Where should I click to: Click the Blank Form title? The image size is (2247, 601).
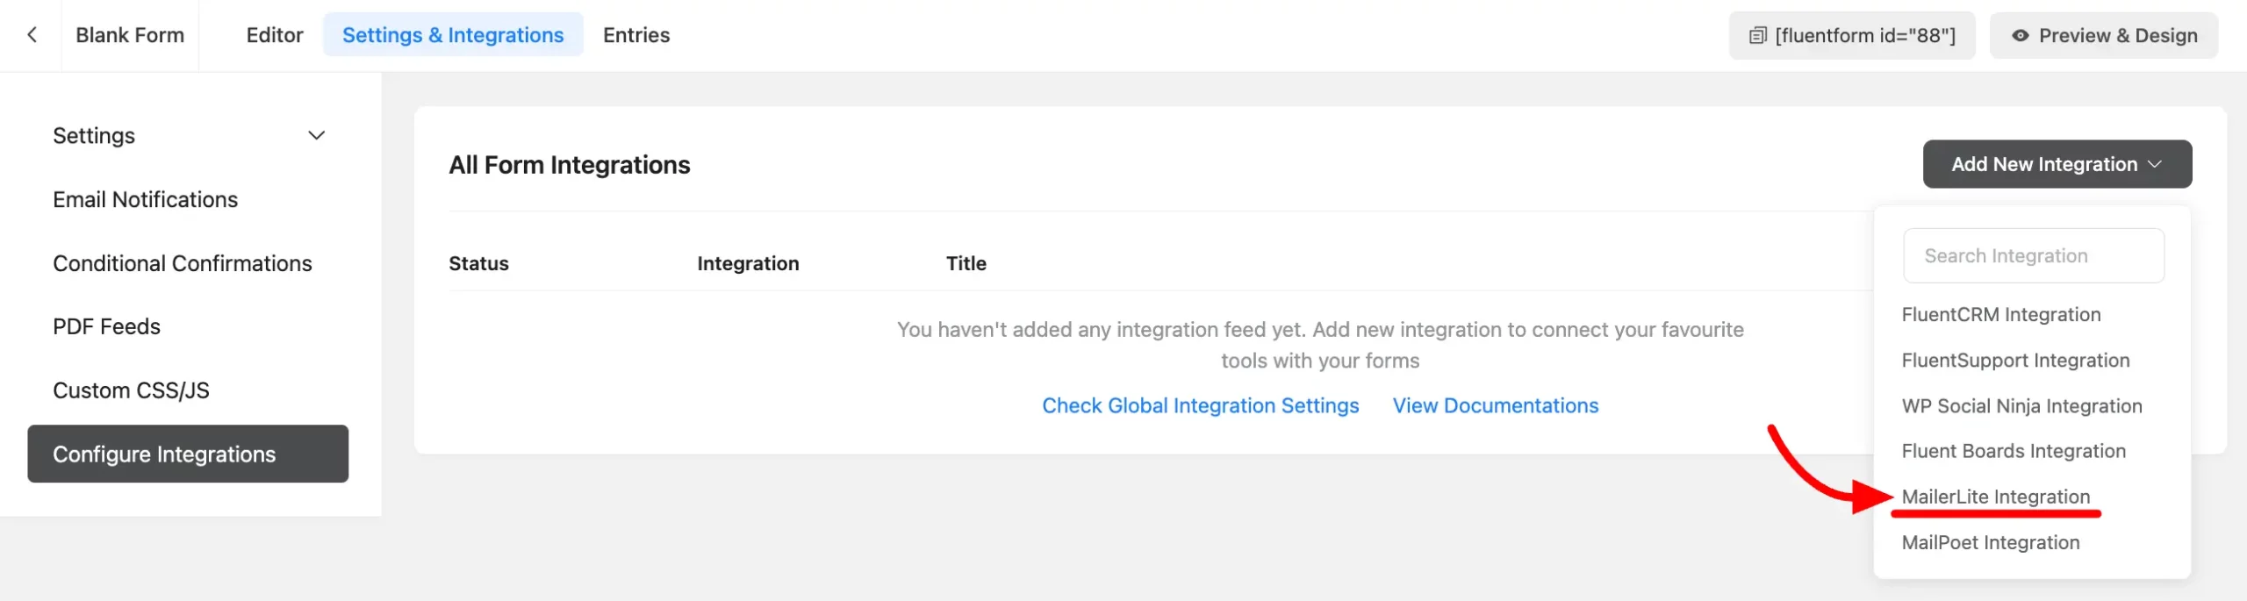(130, 35)
